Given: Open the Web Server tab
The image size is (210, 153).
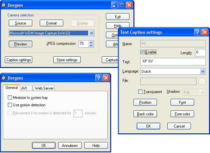Looking at the screenshot, I should tap(44, 88).
